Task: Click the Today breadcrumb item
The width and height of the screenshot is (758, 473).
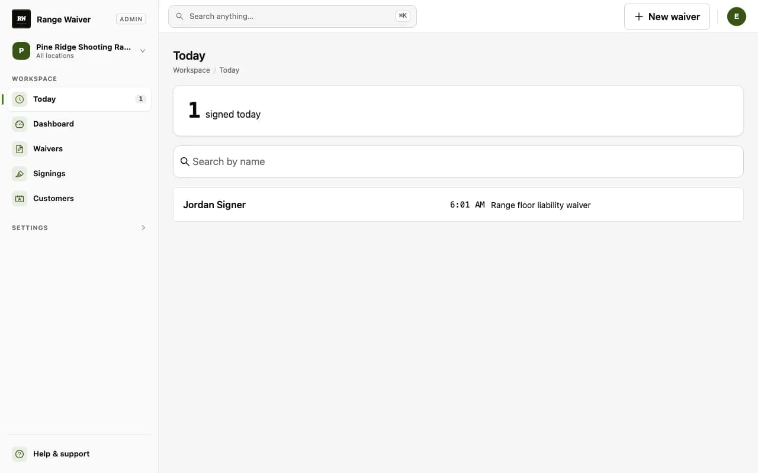Action: pyautogui.click(x=229, y=70)
